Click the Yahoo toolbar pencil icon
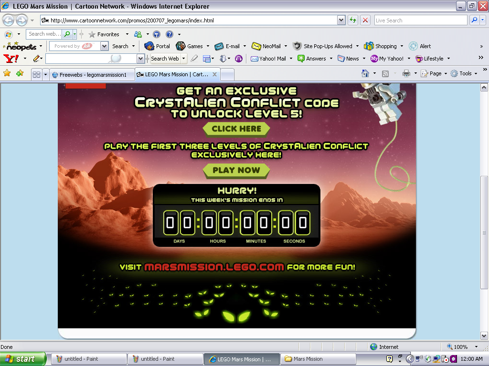The width and height of the screenshot is (489, 366). tap(36, 58)
